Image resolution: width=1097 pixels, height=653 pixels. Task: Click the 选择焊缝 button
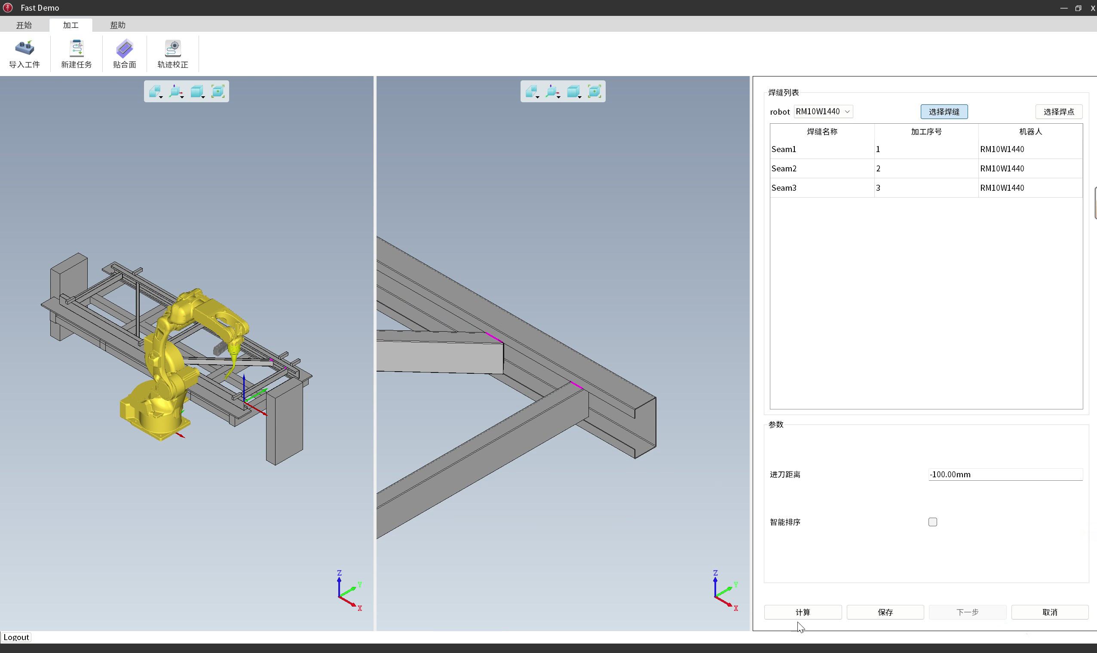[x=944, y=112]
